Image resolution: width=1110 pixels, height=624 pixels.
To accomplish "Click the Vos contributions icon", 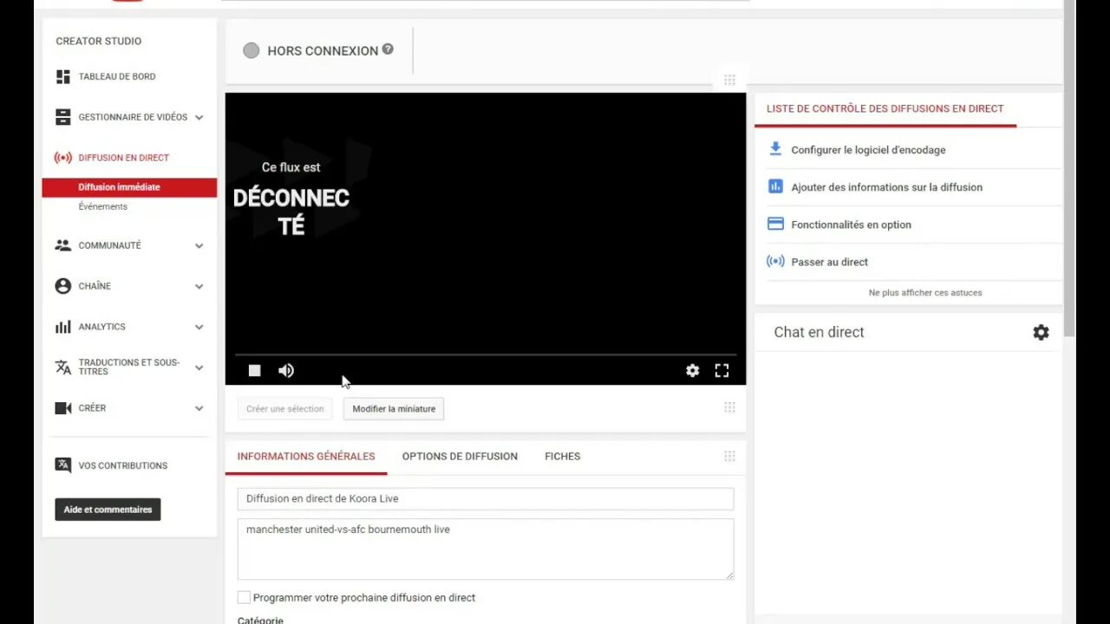I will click(x=63, y=465).
